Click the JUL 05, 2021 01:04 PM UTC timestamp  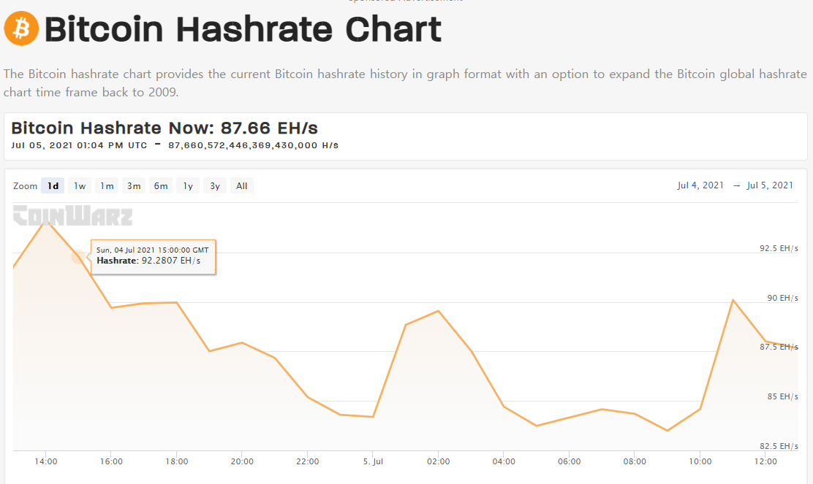pyautogui.click(x=80, y=145)
